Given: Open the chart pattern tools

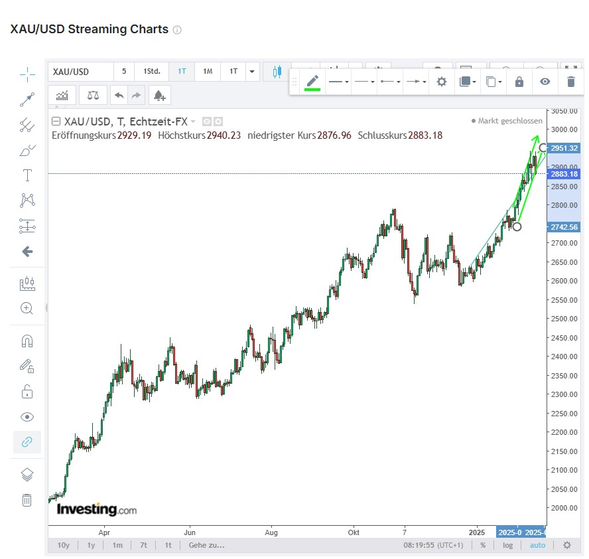Looking at the screenshot, I should click(x=27, y=200).
